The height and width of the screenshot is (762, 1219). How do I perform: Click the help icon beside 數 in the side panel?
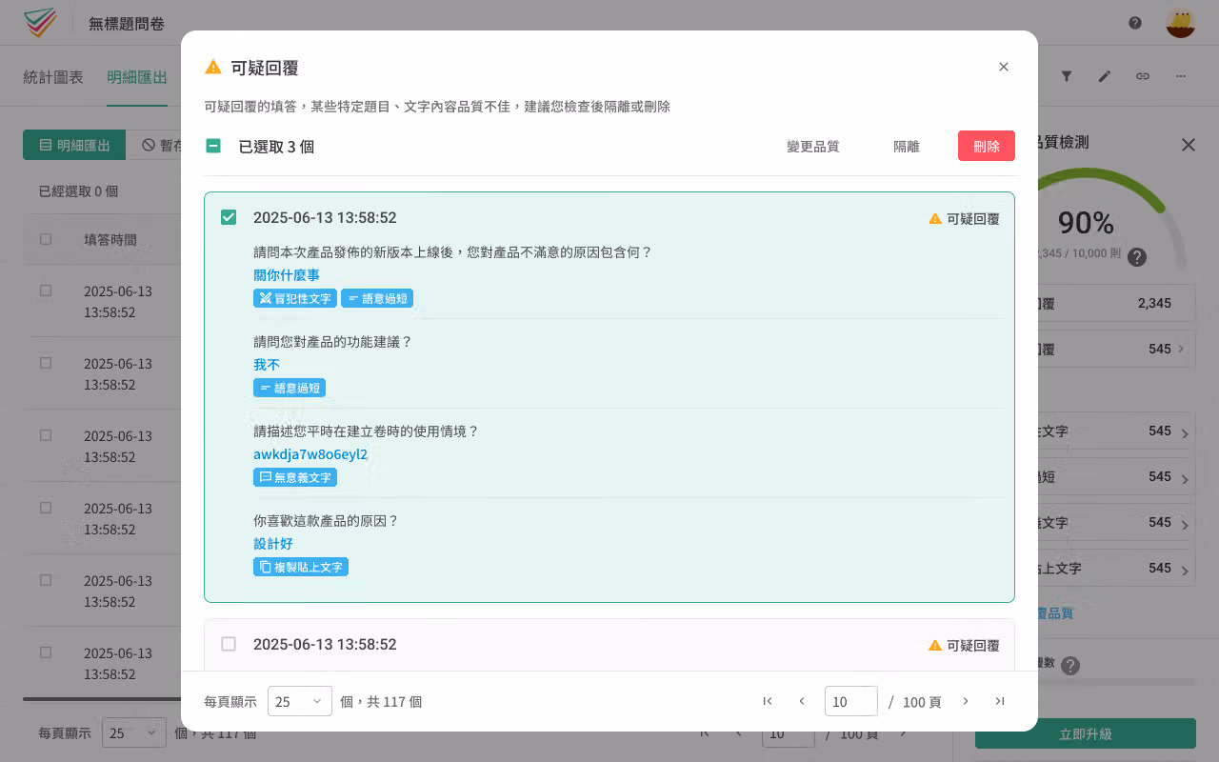pyautogui.click(x=1070, y=666)
